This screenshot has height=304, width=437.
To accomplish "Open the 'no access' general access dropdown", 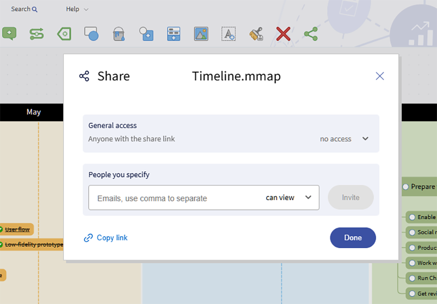I will [x=345, y=139].
